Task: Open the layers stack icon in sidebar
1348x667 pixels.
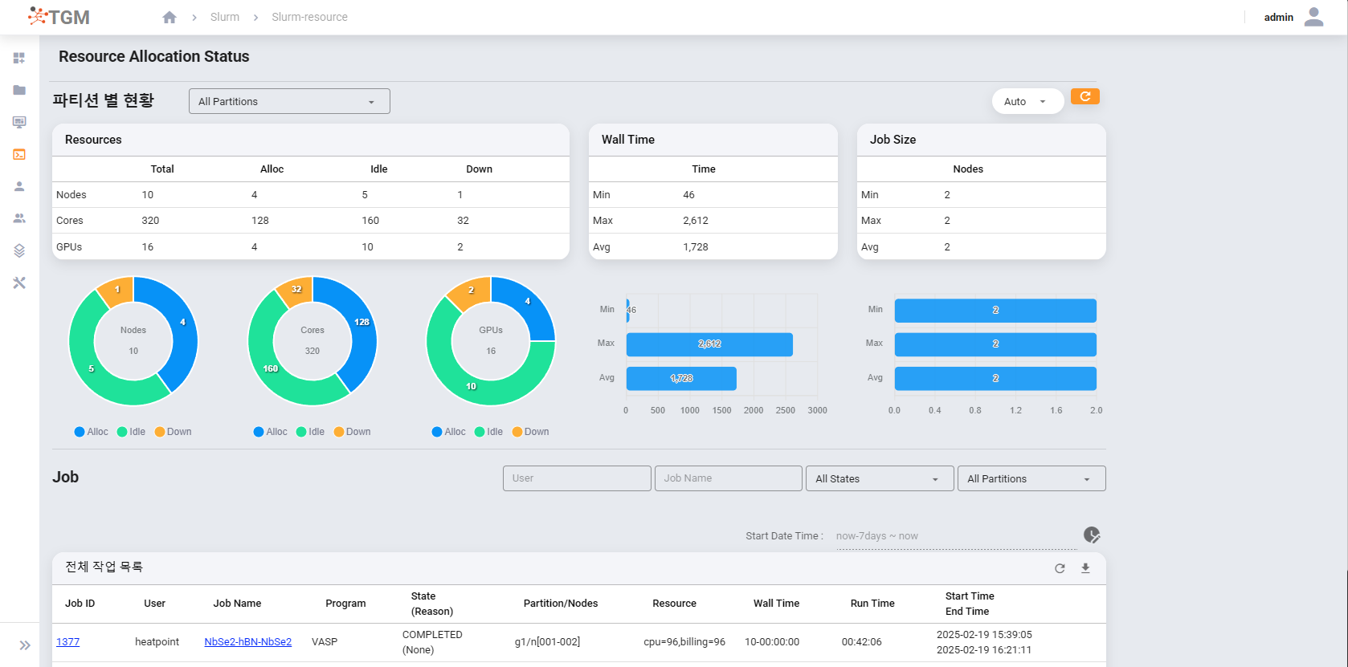Action: [19, 250]
